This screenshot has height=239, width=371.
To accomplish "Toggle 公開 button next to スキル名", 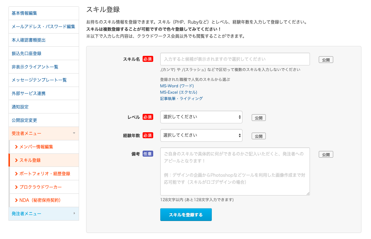I will point(326,60).
